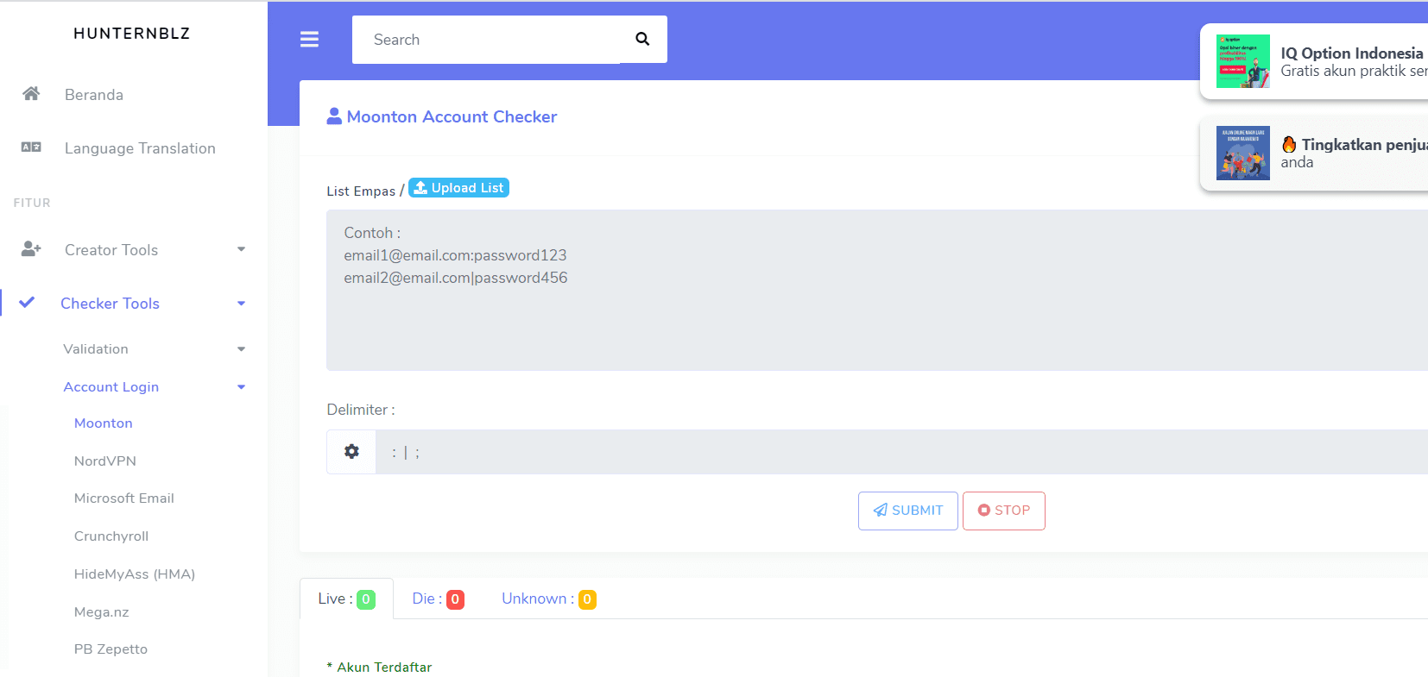The image size is (1428, 677).
Task: Toggle the hamburger sidebar menu
Action: [309, 40]
